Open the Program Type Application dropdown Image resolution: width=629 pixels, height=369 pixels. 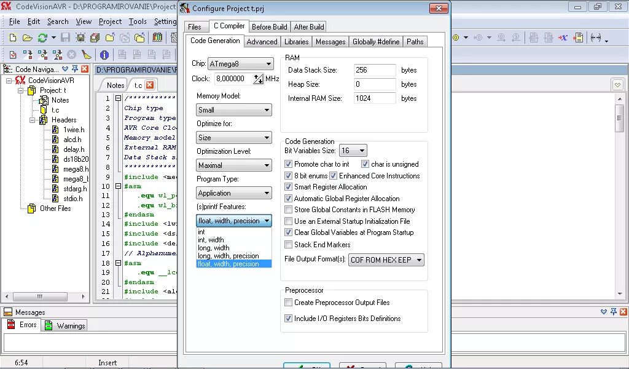pos(234,193)
